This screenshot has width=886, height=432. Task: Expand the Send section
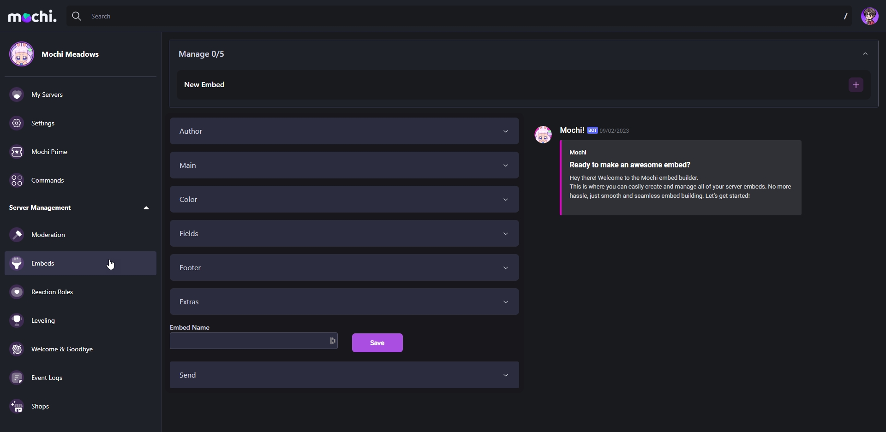(x=344, y=375)
